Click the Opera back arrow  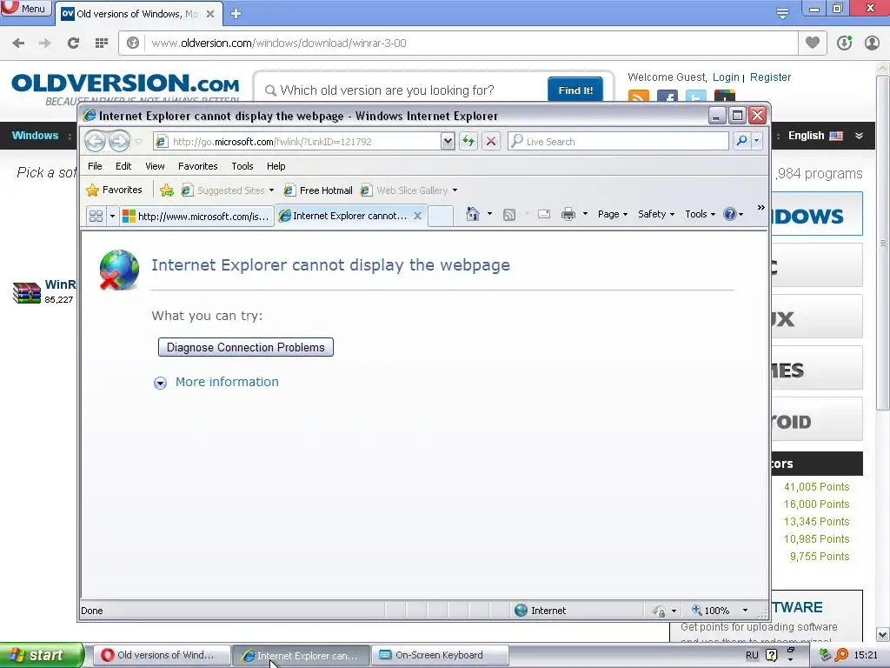click(x=18, y=43)
